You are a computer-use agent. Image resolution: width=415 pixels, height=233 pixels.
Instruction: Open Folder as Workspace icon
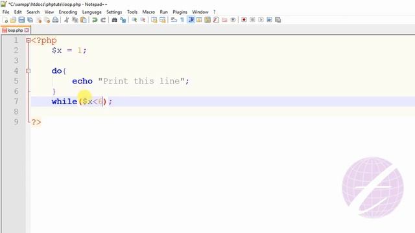224,20
